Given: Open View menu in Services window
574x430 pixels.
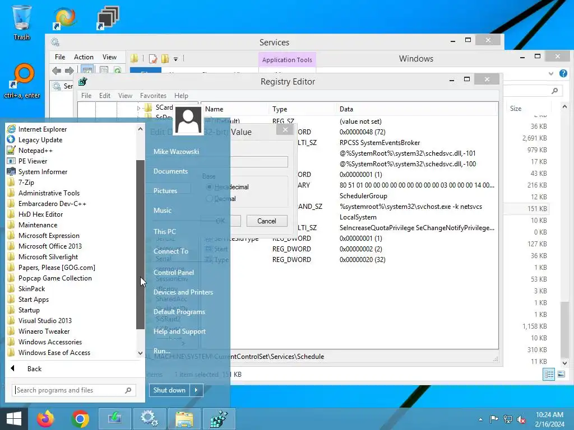Looking at the screenshot, I should (109, 57).
